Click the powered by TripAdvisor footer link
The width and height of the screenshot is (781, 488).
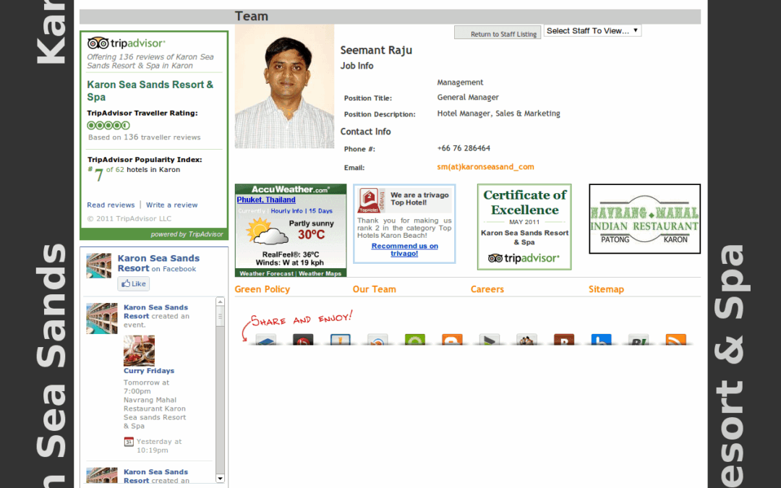pyautogui.click(x=187, y=234)
